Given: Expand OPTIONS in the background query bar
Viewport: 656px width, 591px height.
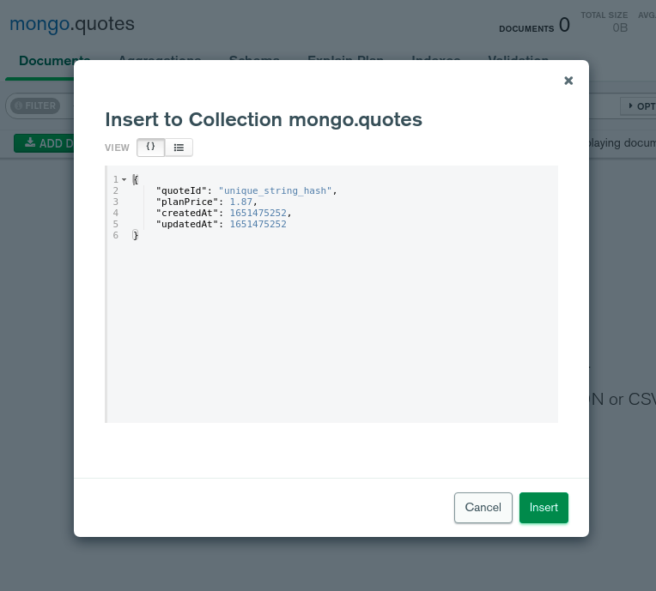Looking at the screenshot, I should tap(638, 106).
